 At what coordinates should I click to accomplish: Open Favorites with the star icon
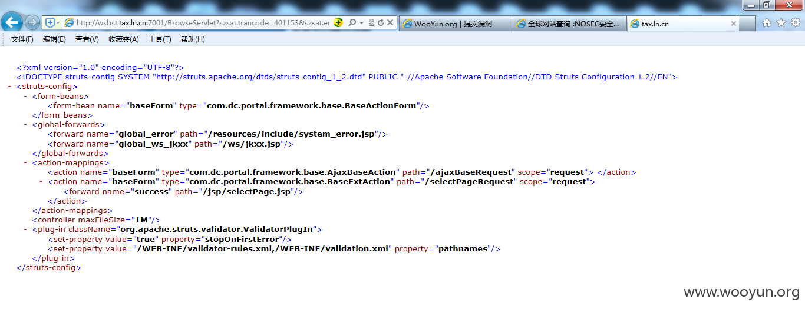(x=781, y=23)
